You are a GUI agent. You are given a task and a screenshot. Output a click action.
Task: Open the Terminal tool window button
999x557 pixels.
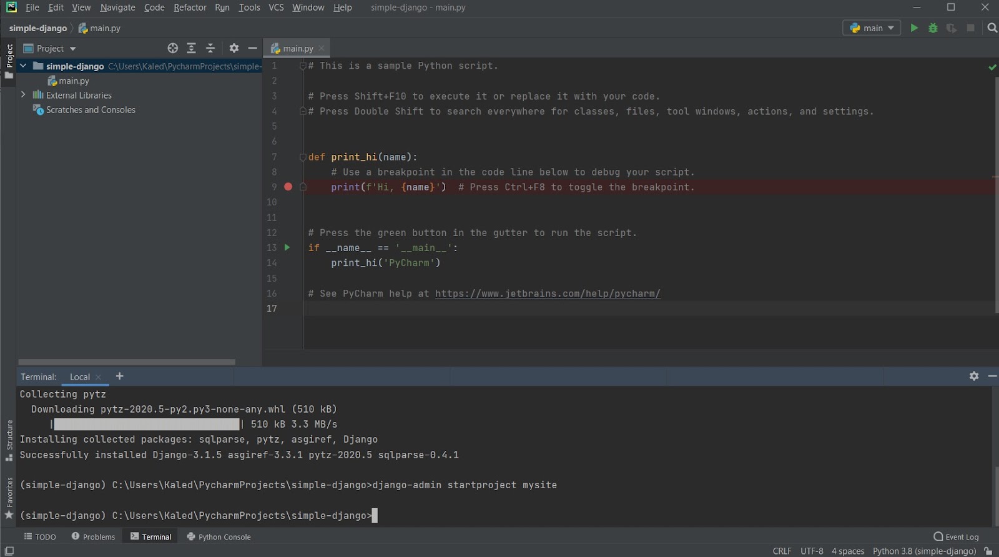pos(151,536)
